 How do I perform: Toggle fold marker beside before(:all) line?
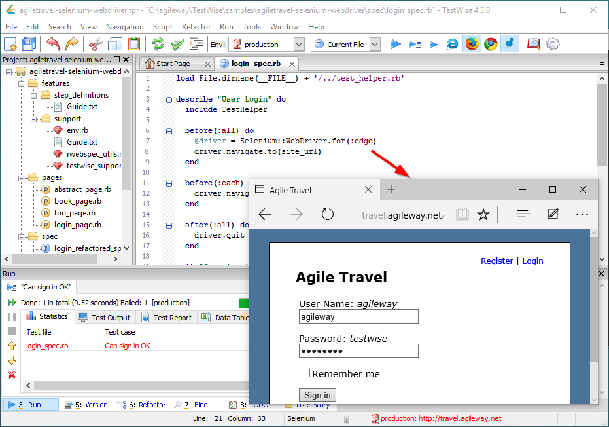pos(169,130)
